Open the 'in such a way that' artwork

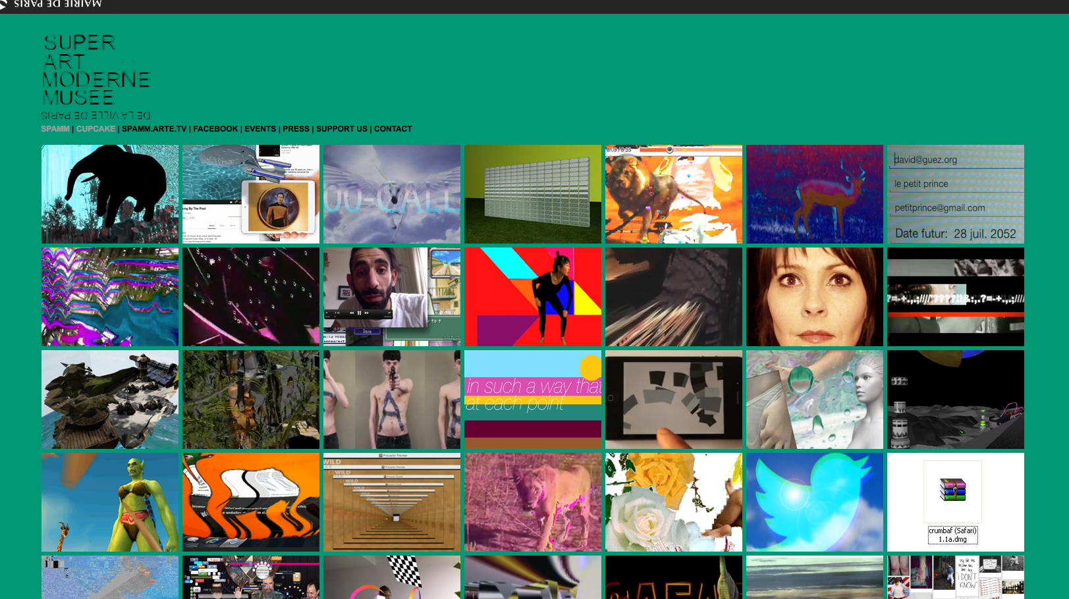[x=533, y=400]
